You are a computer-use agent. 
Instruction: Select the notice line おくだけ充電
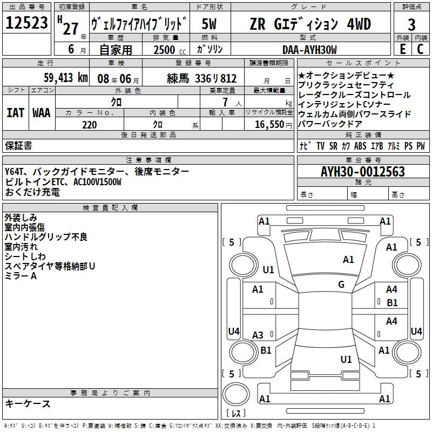click(32, 192)
